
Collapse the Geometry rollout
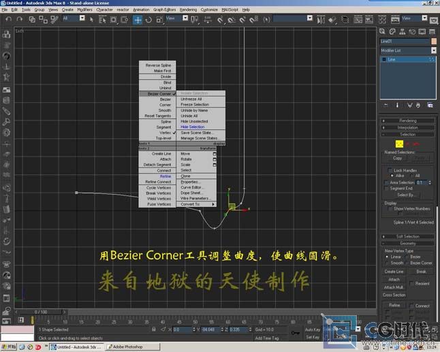[408, 244]
